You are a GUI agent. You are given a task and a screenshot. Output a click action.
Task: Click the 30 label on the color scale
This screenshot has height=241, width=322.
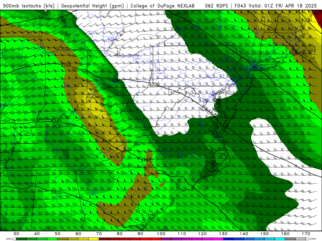pos(16,234)
